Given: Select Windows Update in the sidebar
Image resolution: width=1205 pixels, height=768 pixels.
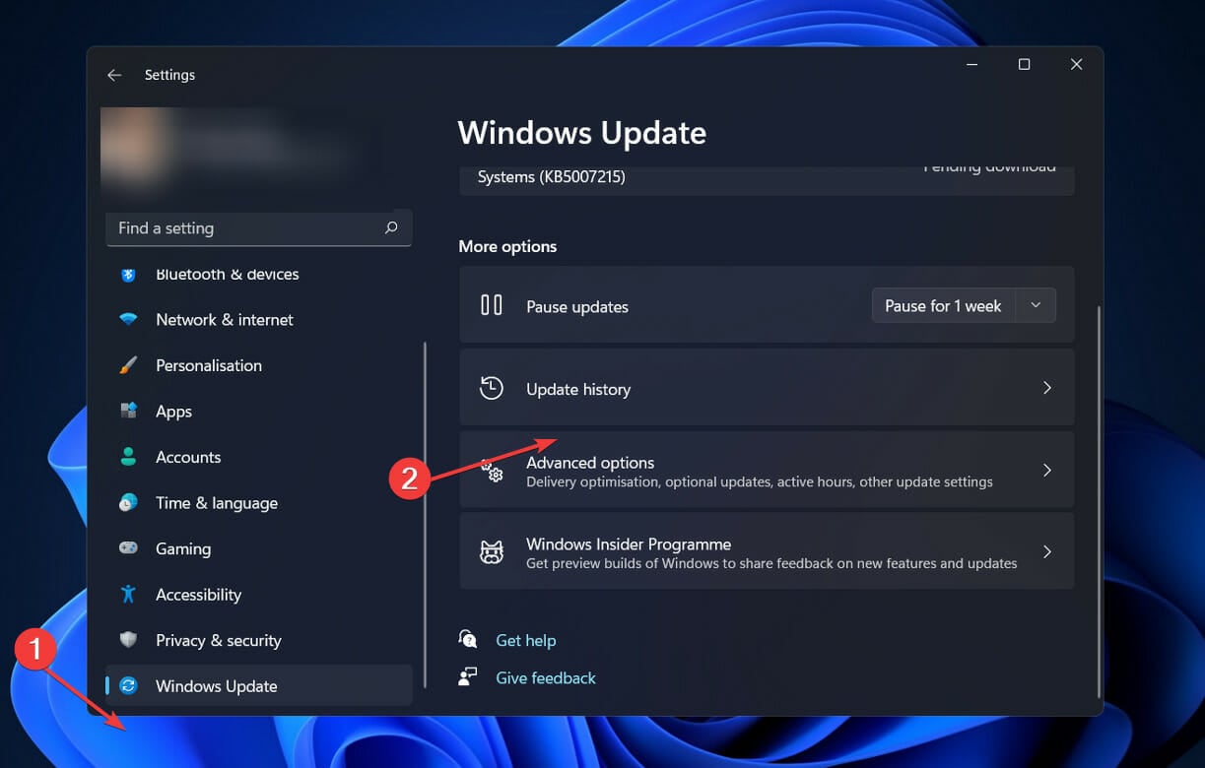Looking at the screenshot, I should tap(217, 685).
